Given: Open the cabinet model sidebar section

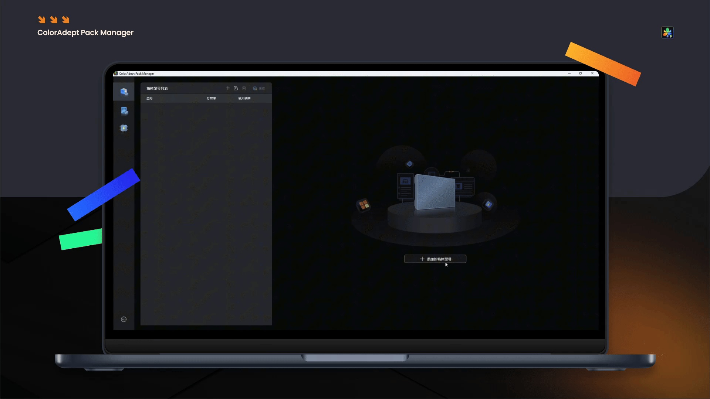Looking at the screenshot, I should [x=124, y=92].
